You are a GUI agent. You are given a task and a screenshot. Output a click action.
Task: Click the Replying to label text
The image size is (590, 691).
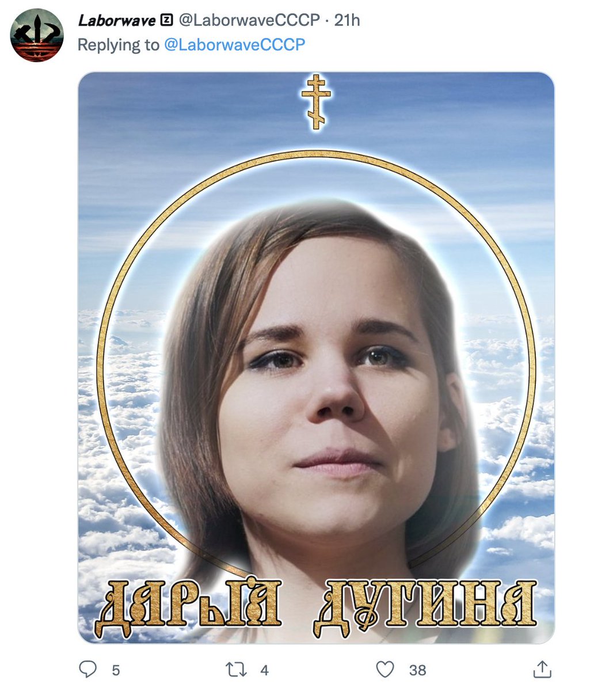coord(119,45)
